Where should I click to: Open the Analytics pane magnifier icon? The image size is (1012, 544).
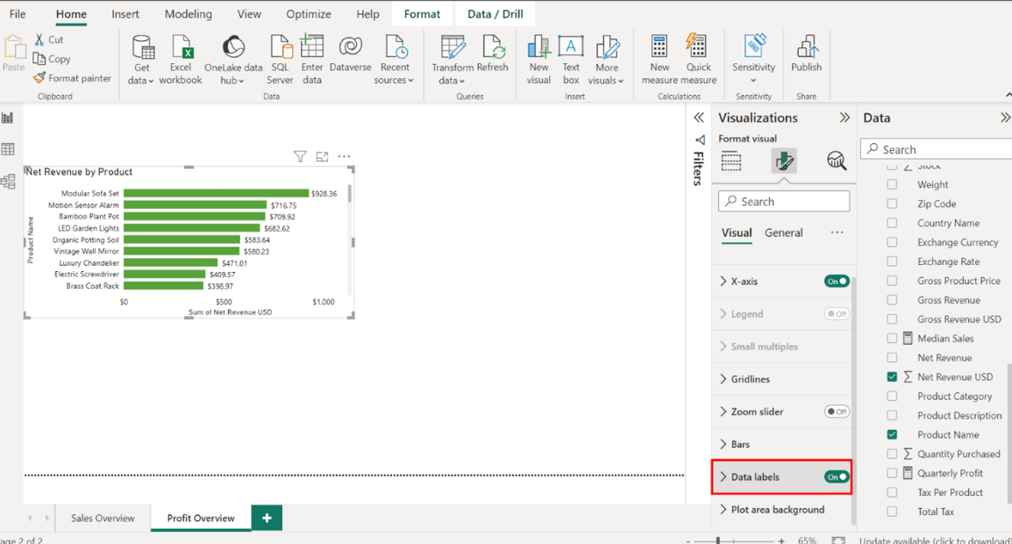coord(836,160)
